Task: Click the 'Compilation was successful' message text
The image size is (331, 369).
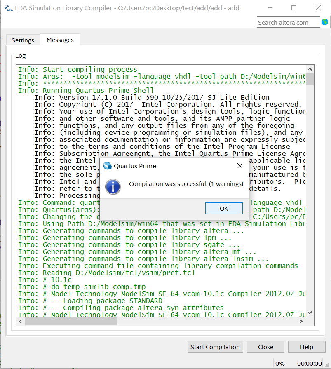Action: pyautogui.click(x=186, y=184)
